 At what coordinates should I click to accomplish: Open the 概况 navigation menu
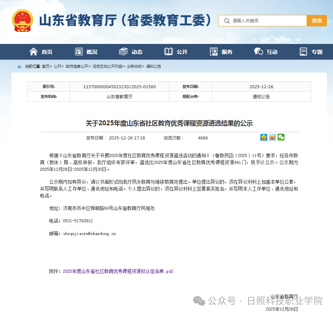87,52
